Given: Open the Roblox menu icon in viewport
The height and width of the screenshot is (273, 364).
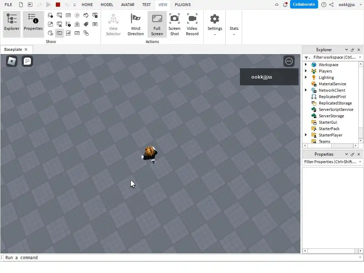Looking at the screenshot, I should (12, 61).
